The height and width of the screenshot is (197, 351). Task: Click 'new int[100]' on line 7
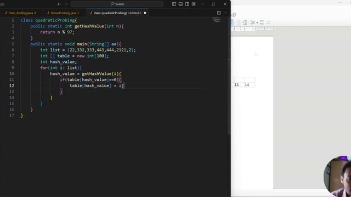92,56
